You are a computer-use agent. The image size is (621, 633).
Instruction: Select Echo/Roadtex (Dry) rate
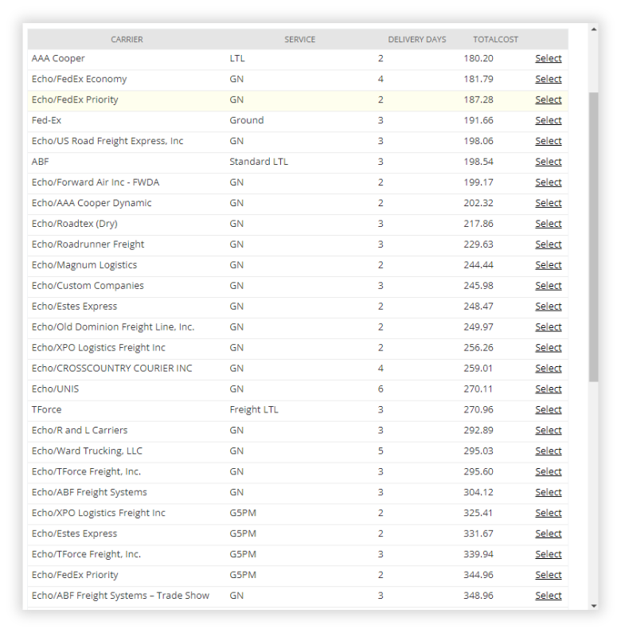[x=549, y=224]
